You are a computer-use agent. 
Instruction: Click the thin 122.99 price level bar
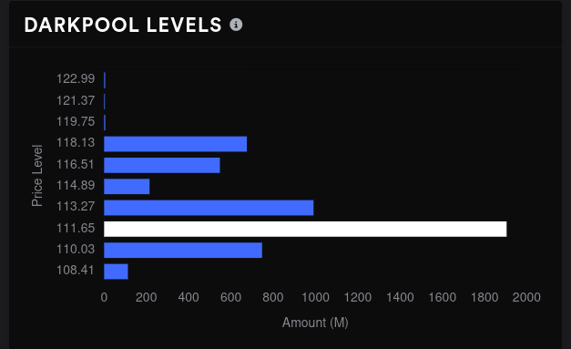[105, 80]
